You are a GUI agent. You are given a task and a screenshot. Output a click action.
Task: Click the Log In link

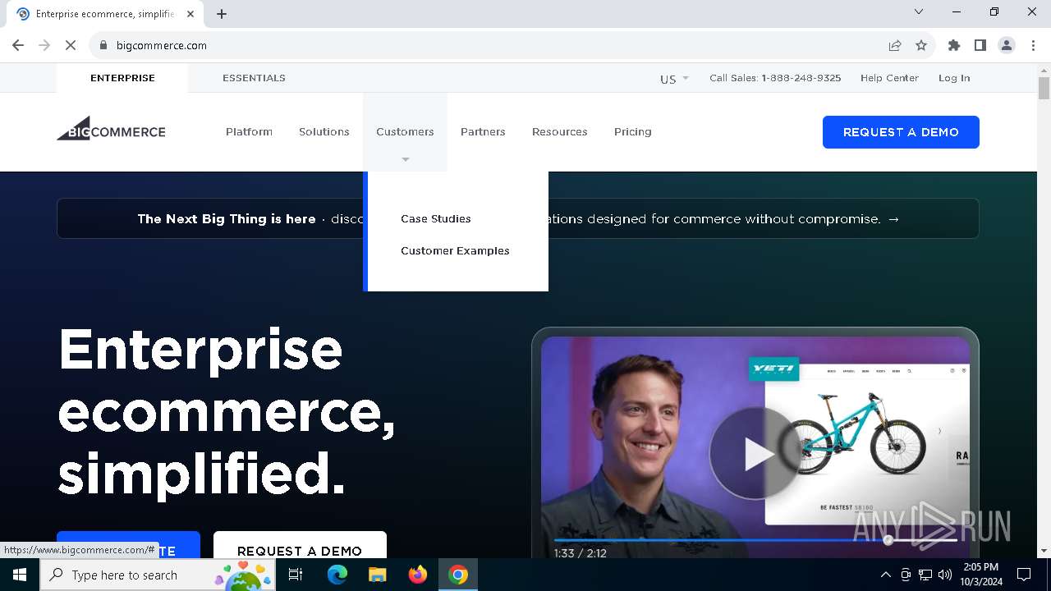point(954,78)
